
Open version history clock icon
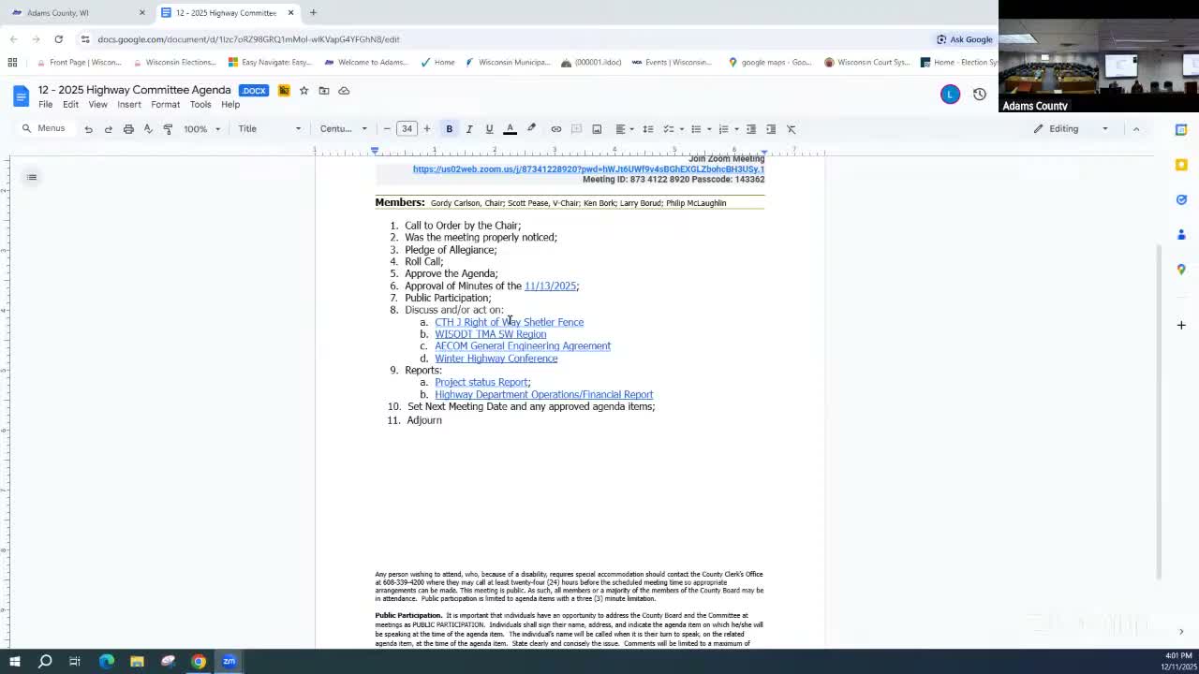coord(980,95)
